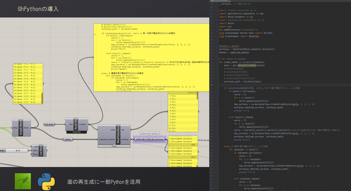Select the MeshToSurface Python component
The image size is (351, 191).
click(114, 134)
